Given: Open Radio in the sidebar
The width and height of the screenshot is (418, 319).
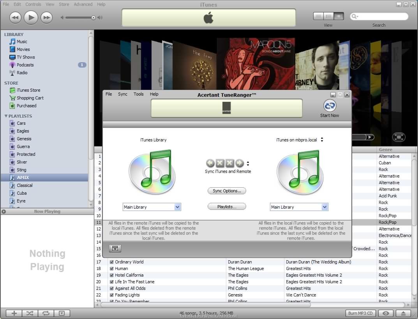Looking at the screenshot, I should click(x=22, y=73).
